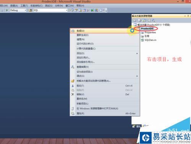Choose 添加引用(F)... menu entry
Viewport: 191px width, 144px height.
(x=105, y=57)
